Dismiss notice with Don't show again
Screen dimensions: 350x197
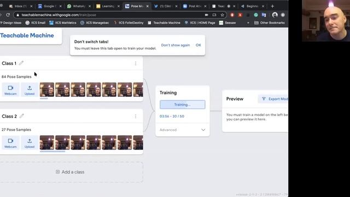coord(176,45)
